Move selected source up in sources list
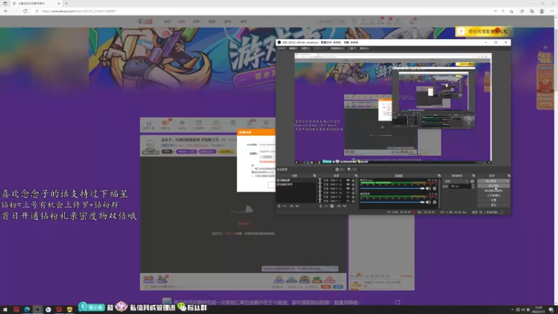 click(x=339, y=206)
